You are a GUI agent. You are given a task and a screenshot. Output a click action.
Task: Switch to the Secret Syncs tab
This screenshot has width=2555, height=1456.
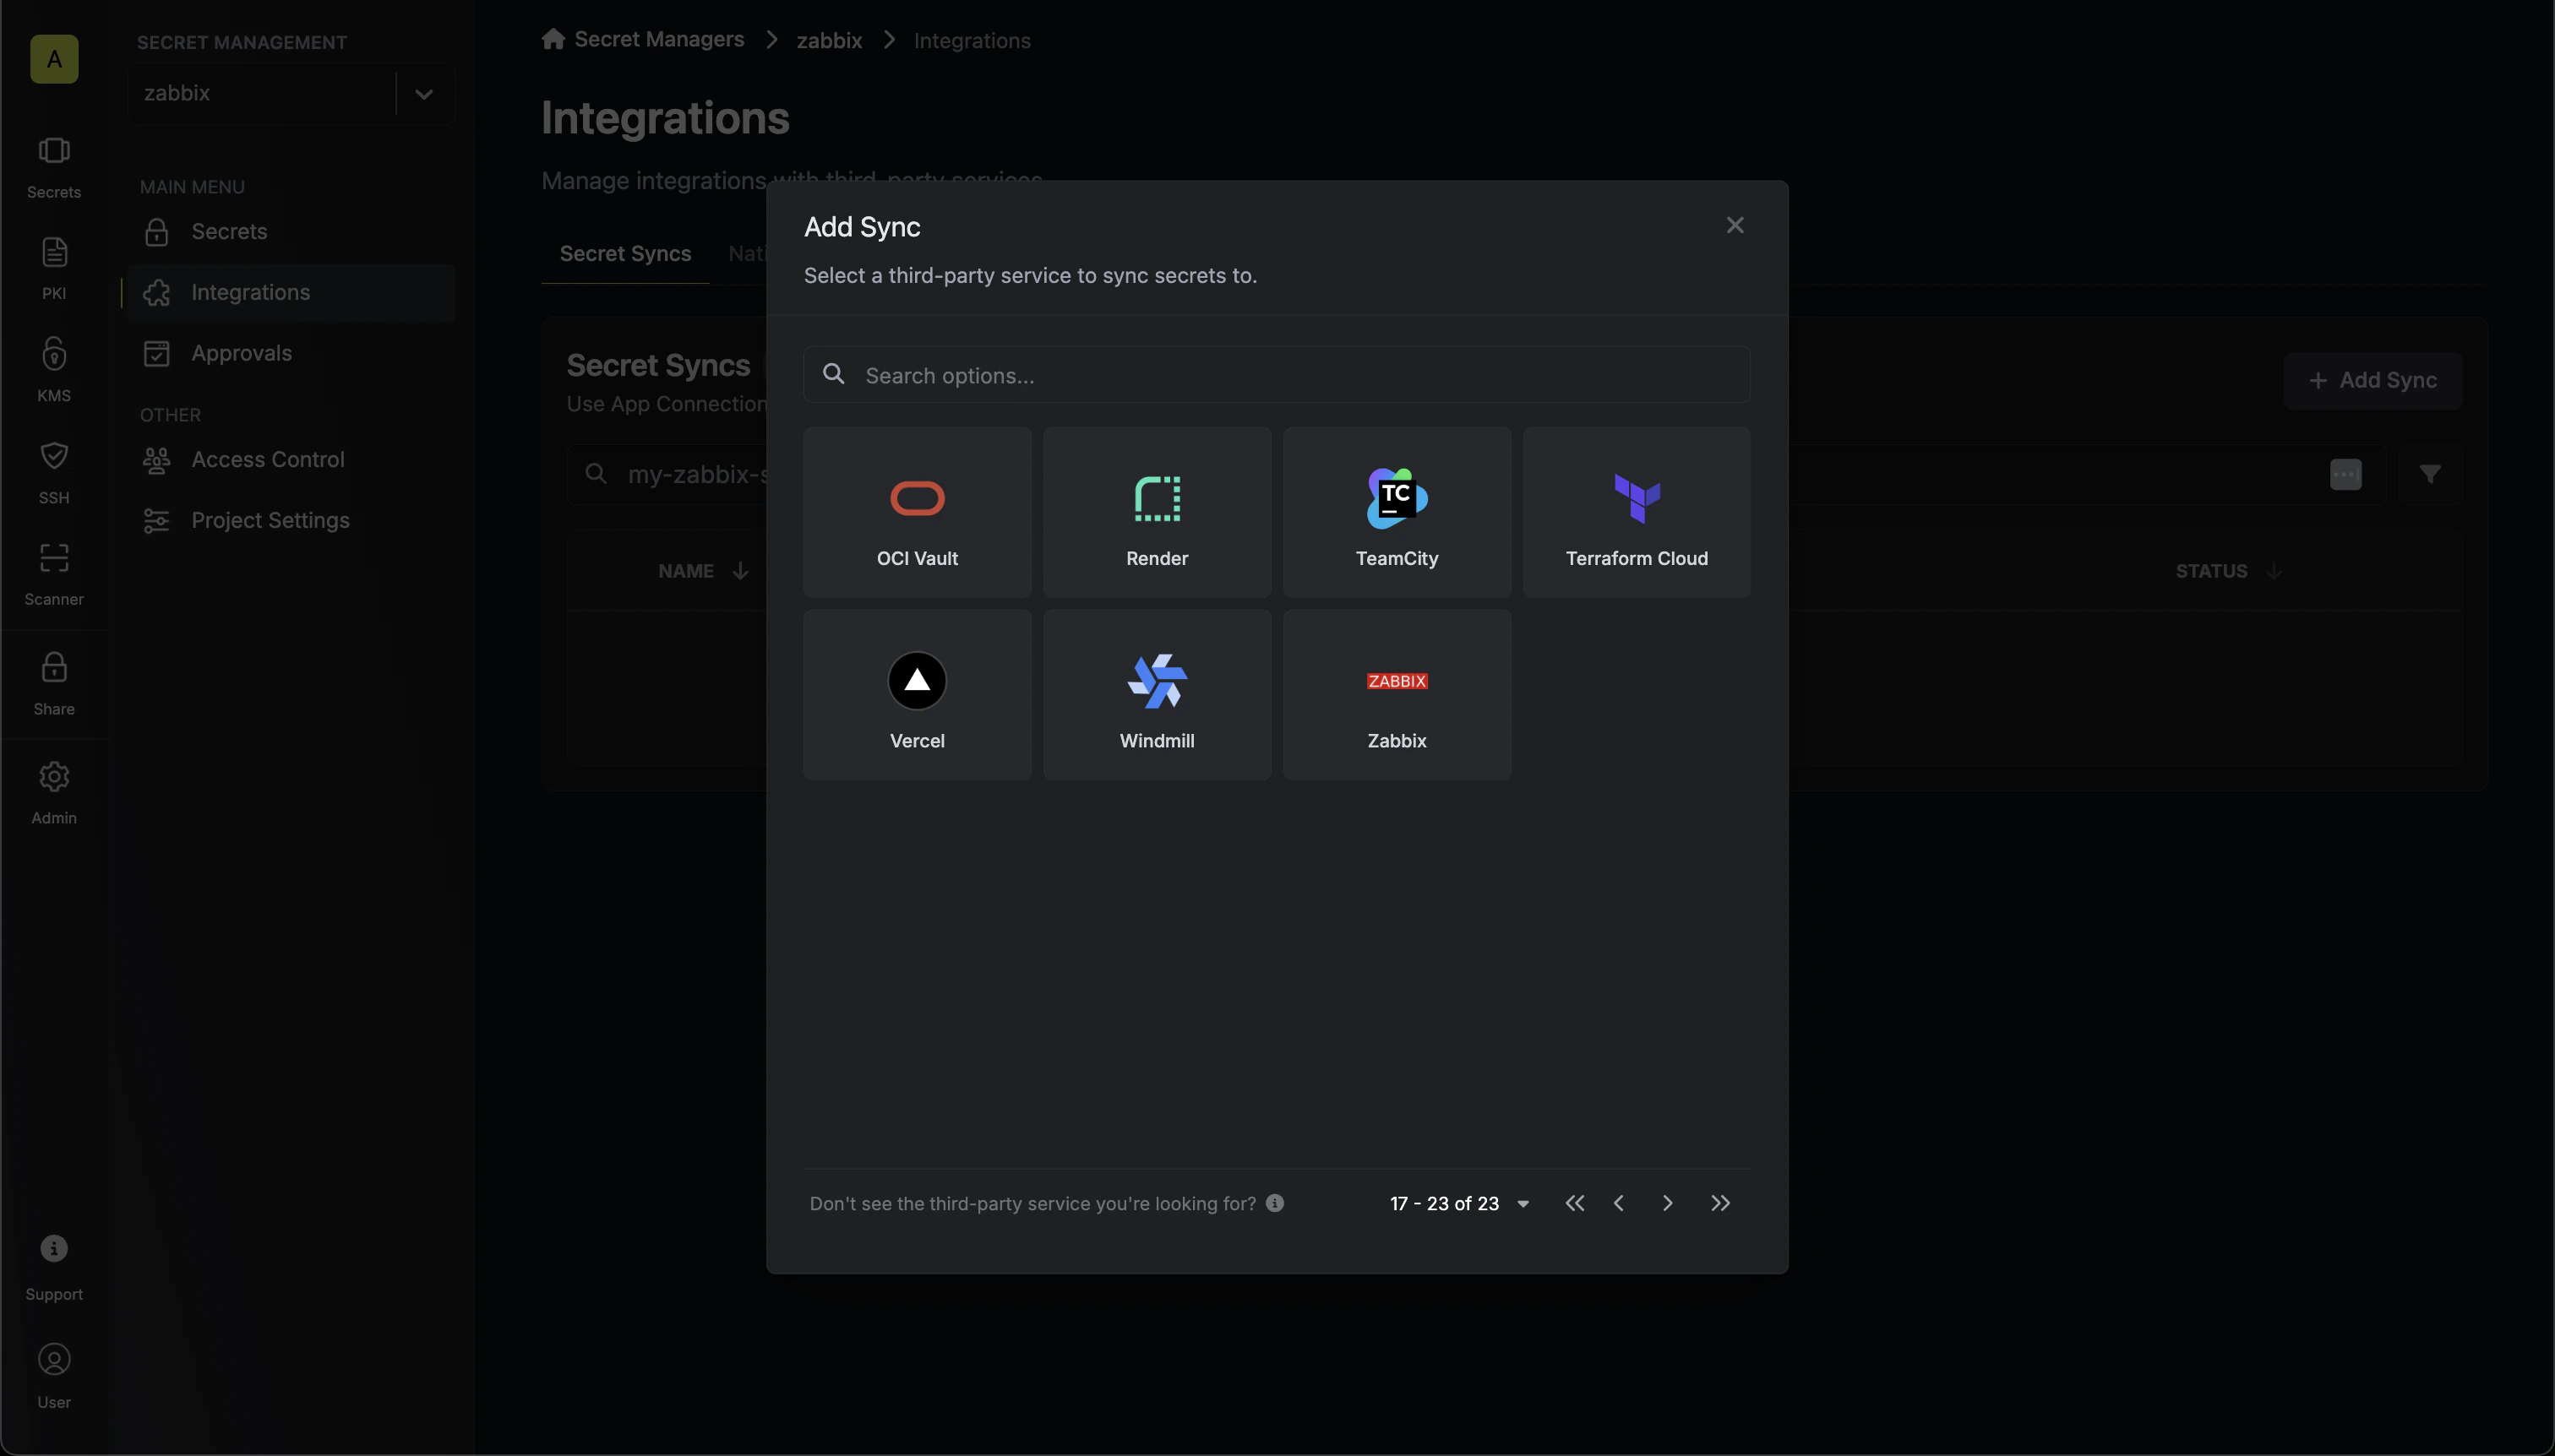(x=625, y=254)
